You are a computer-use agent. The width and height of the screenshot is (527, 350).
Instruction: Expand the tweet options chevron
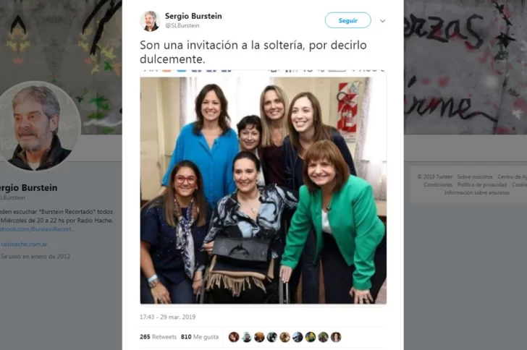pos(382,21)
